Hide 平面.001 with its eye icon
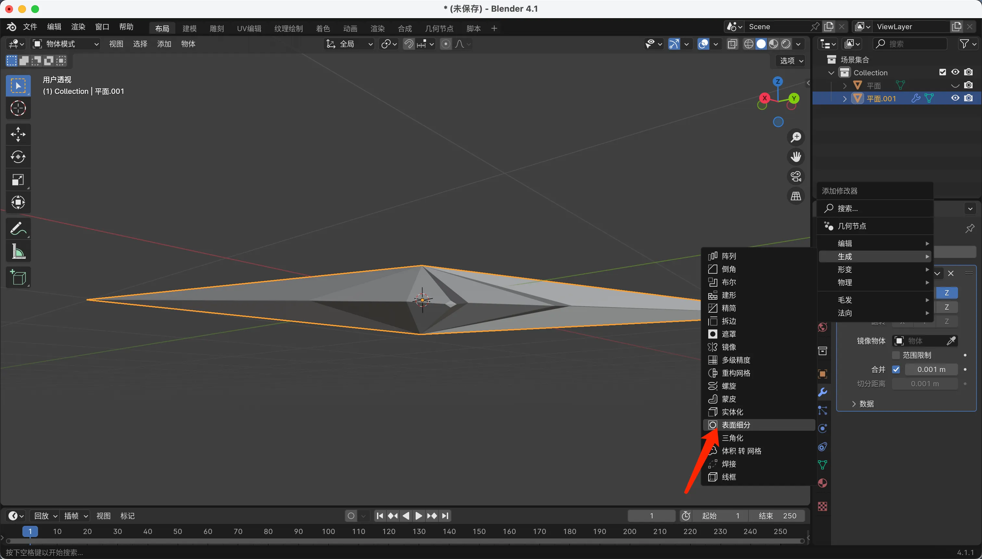This screenshot has height=559, width=982. (x=955, y=98)
